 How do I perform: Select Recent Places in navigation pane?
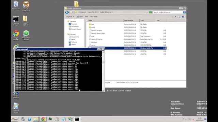[75, 29]
